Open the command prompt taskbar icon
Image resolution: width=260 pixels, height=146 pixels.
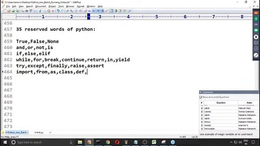[x=98, y=142]
